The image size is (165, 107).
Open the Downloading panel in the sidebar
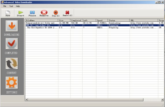(x=12, y=26)
